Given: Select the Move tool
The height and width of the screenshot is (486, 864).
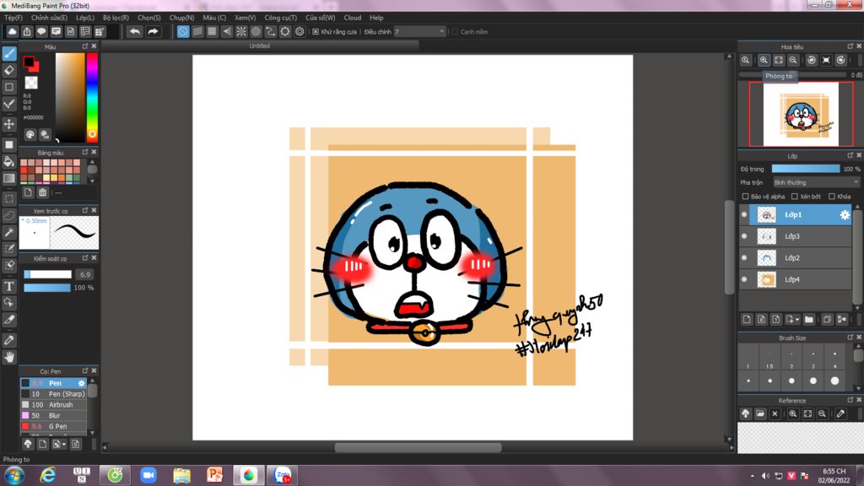Looking at the screenshot, I should click(x=8, y=124).
